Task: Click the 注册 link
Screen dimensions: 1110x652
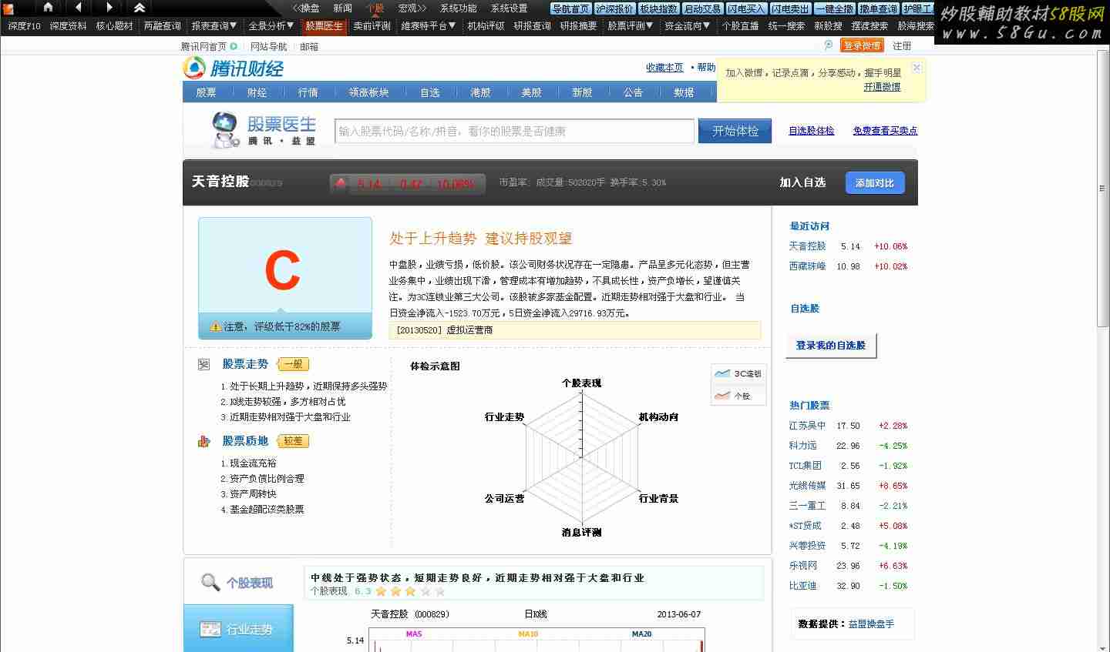Action: tap(902, 45)
